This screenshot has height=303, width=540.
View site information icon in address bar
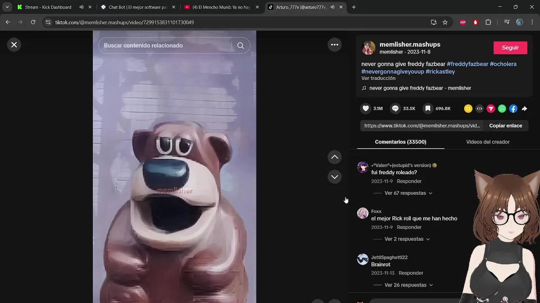(x=48, y=22)
